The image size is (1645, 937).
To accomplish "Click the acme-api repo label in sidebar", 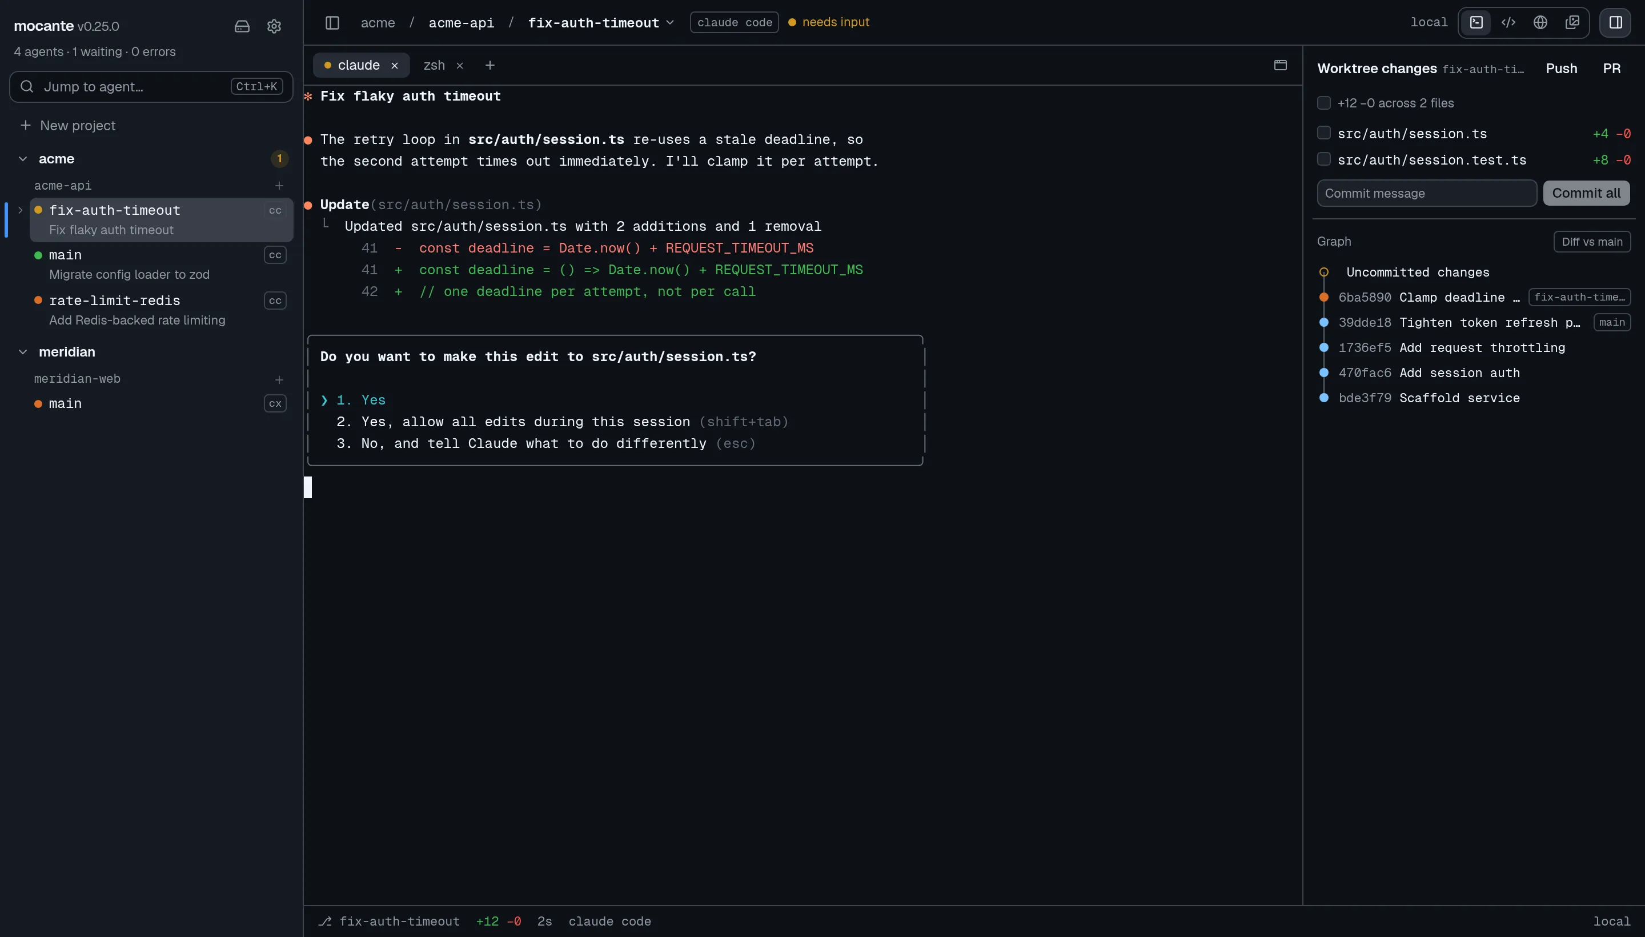I will [62, 185].
